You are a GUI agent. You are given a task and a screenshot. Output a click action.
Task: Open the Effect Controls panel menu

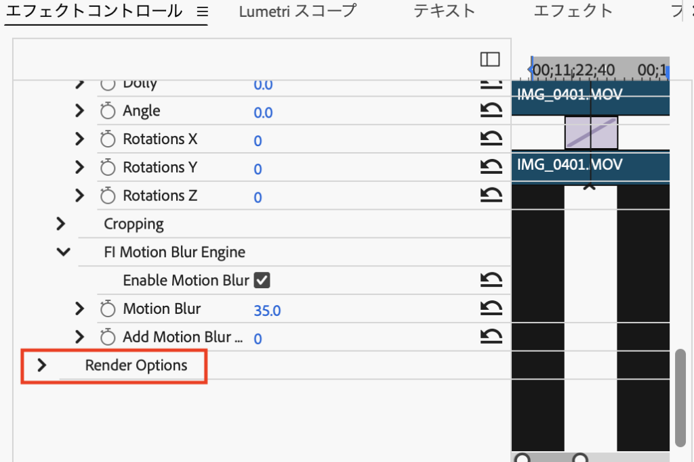(x=201, y=11)
